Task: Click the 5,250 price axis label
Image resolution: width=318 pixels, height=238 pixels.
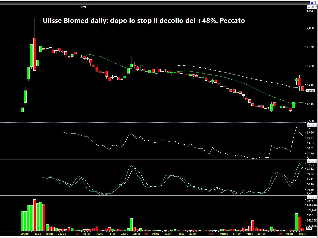Action: point(310,66)
